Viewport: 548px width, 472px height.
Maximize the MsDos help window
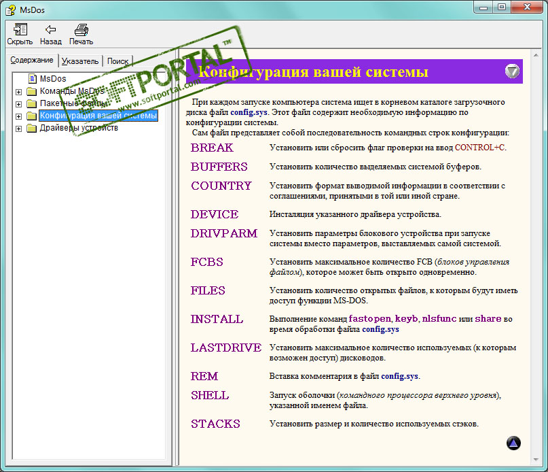click(502, 7)
